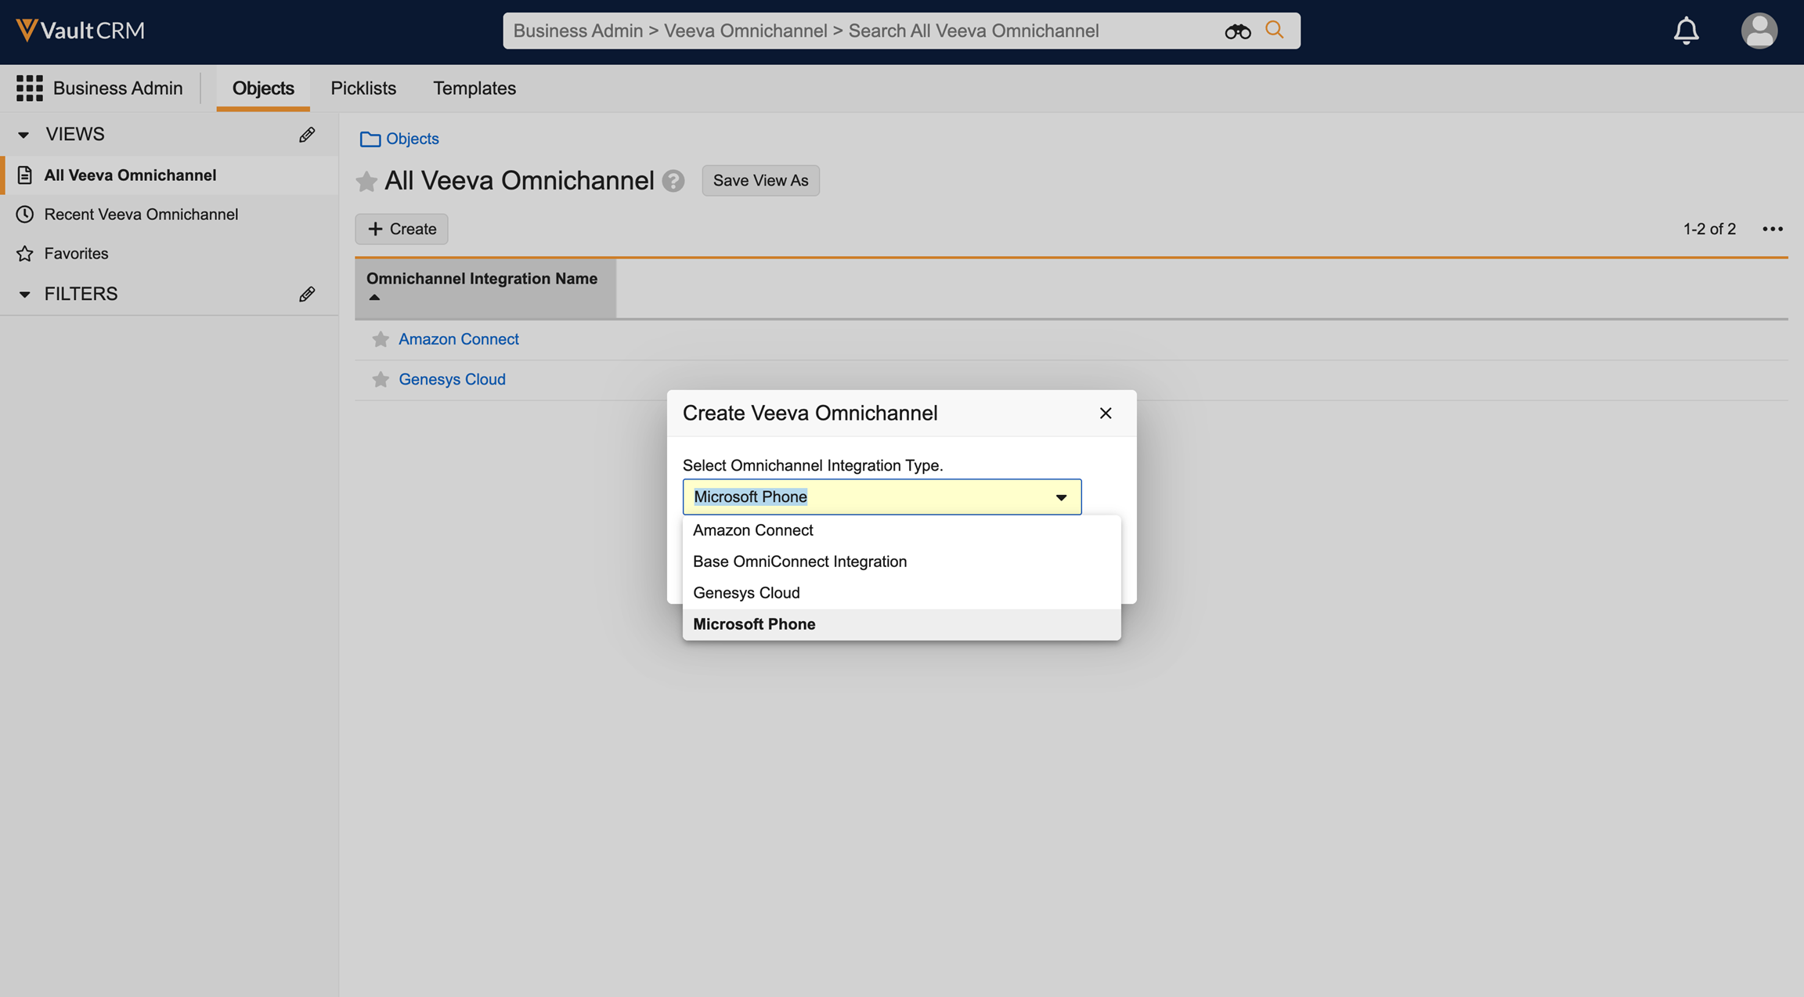Viewport: 1804px width, 997px height.
Task: Click the Save View As button
Action: pos(760,181)
